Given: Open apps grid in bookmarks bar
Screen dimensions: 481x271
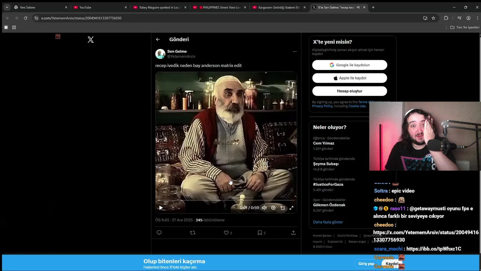Looking at the screenshot, I should [14, 27].
